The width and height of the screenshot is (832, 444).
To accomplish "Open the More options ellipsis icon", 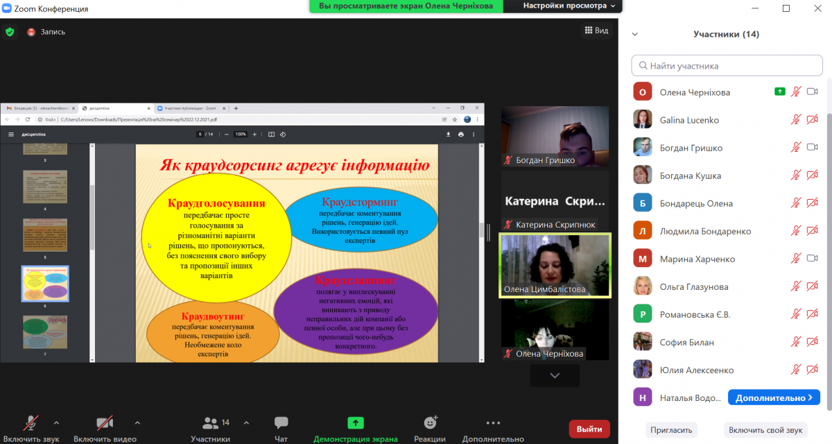I will click(x=493, y=422).
